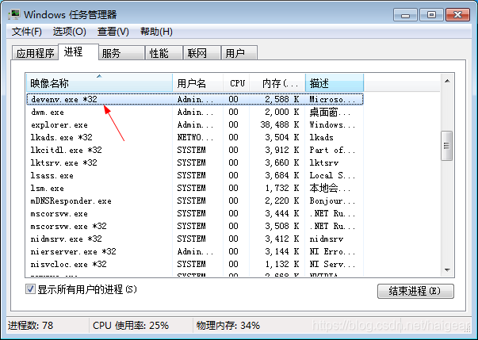Select the devenv.exe *32 process row
The height and width of the screenshot is (340, 478).
[195, 99]
